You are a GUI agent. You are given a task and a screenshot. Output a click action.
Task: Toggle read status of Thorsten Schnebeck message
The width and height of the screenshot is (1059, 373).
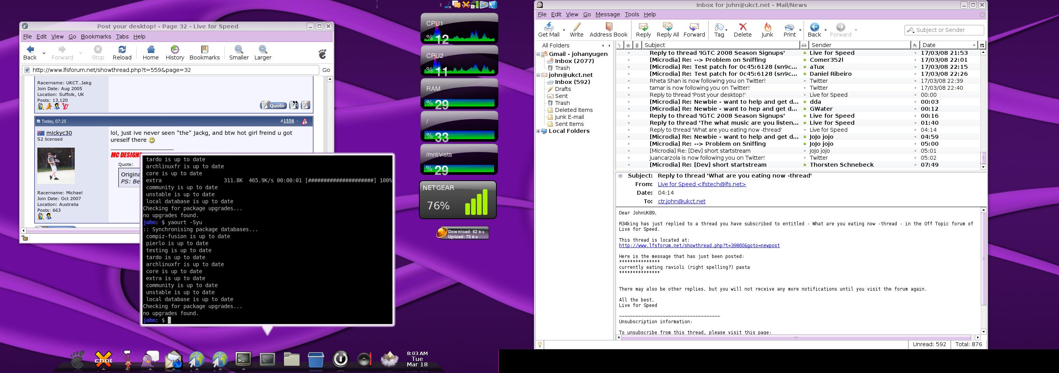point(804,165)
